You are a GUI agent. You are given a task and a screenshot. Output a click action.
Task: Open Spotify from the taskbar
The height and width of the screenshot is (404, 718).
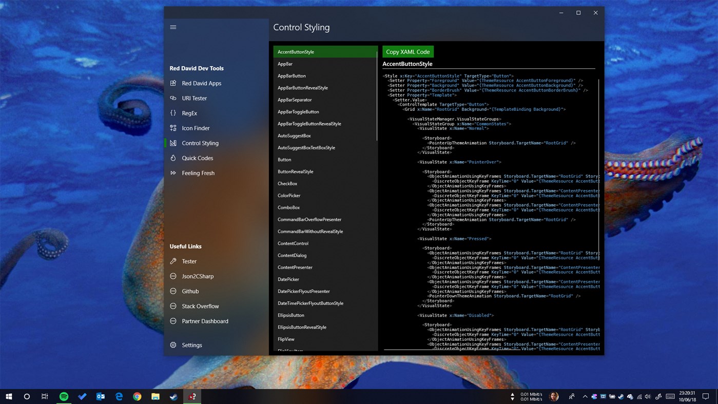64,396
